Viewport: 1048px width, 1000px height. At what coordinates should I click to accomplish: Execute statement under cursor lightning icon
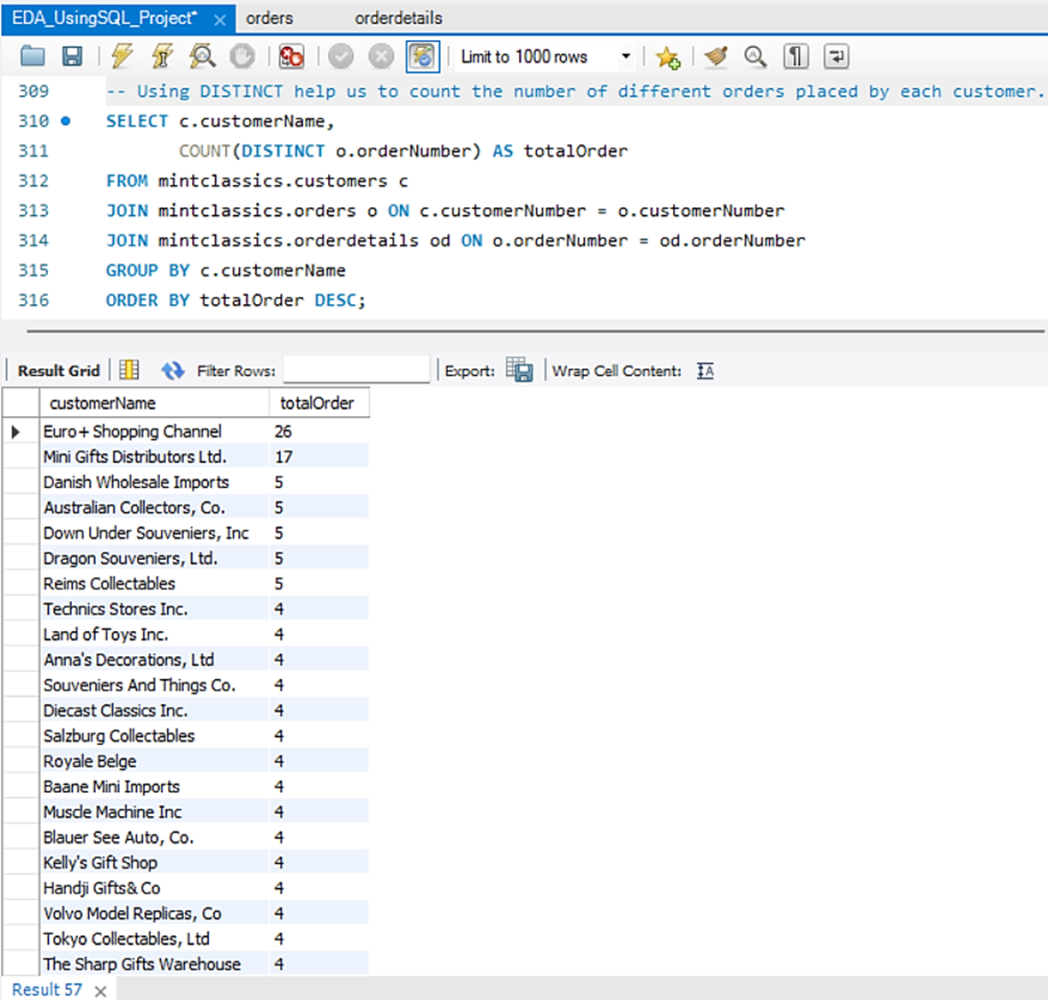tap(162, 56)
